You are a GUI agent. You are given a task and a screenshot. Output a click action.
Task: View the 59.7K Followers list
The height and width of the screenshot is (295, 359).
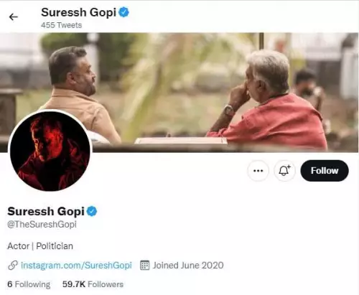point(93,284)
